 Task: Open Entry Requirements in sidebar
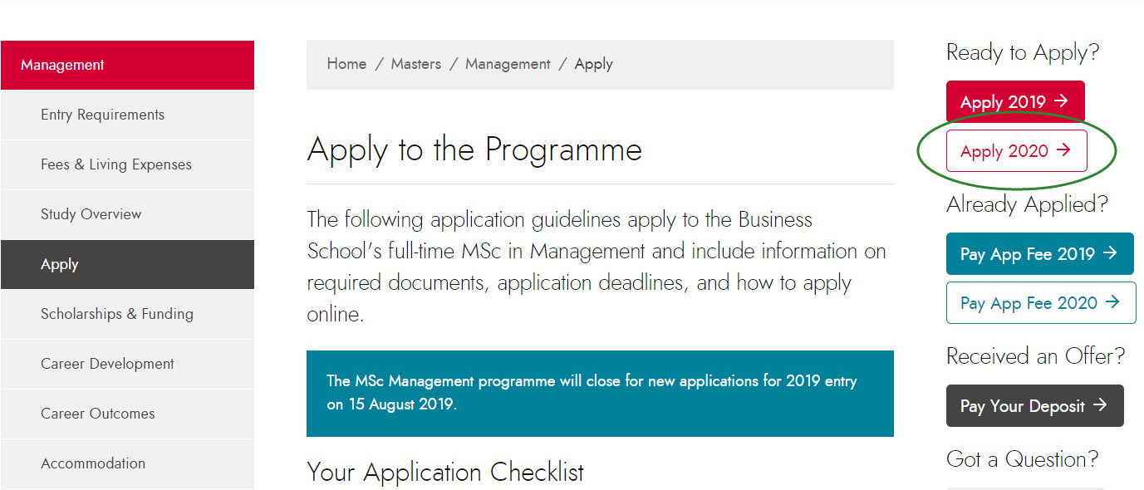[x=127, y=115]
